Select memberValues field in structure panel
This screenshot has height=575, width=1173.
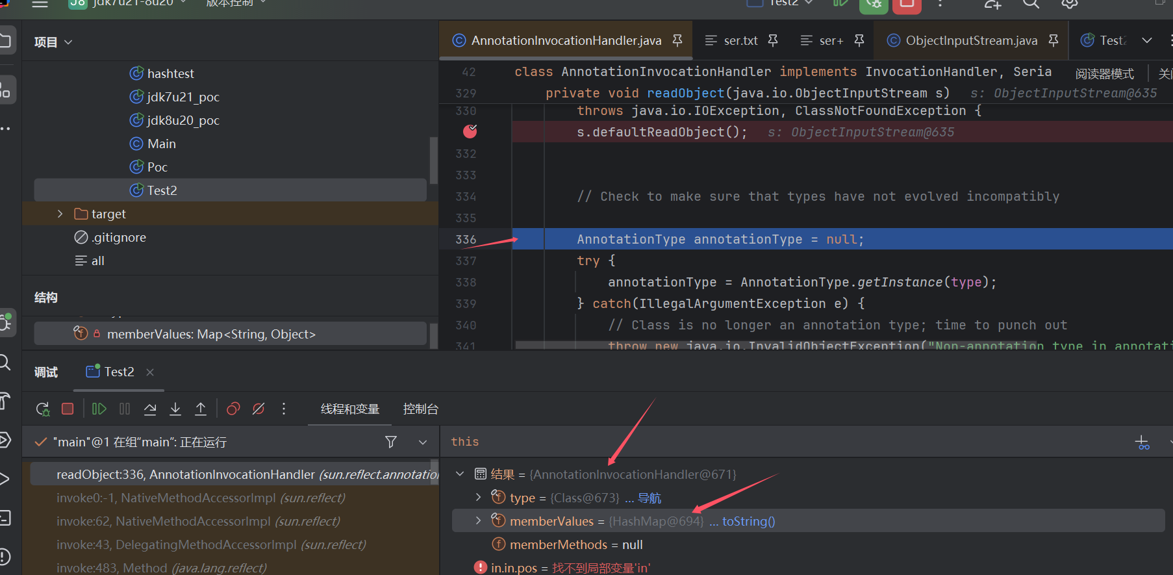coord(230,334)
